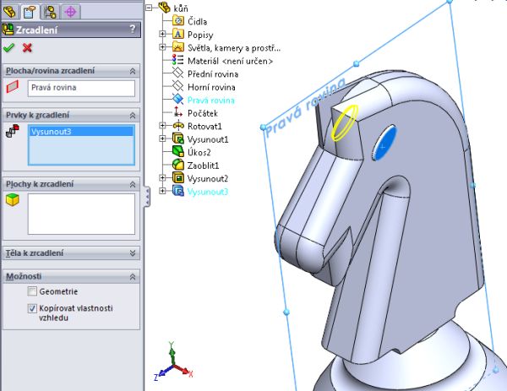Collapse the Prvky k zrcadlení section
507x391 pixels.
tap(133, 115)
